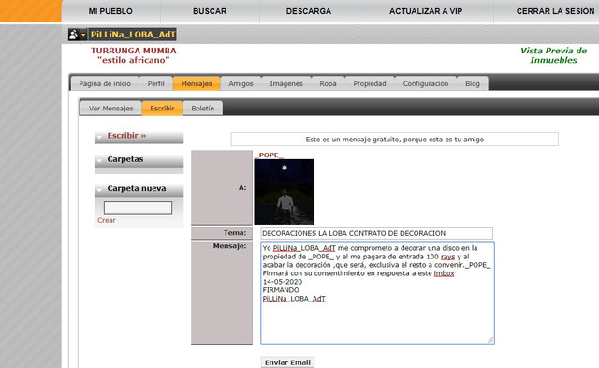Open BUSCAR in top navigation

pos(210,11)
